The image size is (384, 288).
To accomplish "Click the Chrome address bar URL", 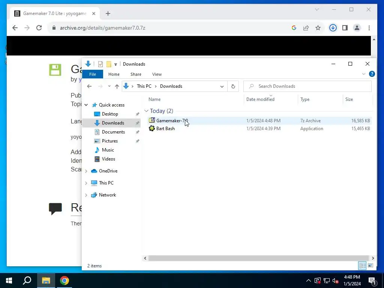I will point(103,28).
